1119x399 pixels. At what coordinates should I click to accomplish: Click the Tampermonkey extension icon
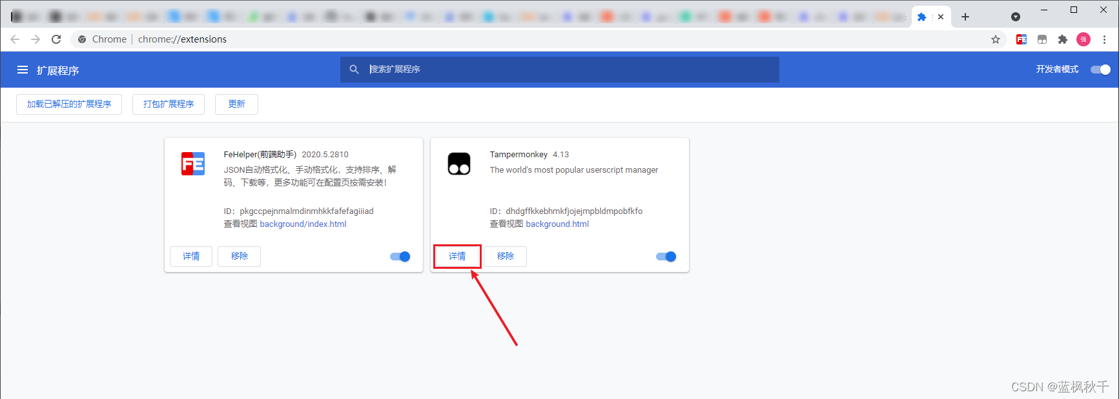click(x=459, y=164)
